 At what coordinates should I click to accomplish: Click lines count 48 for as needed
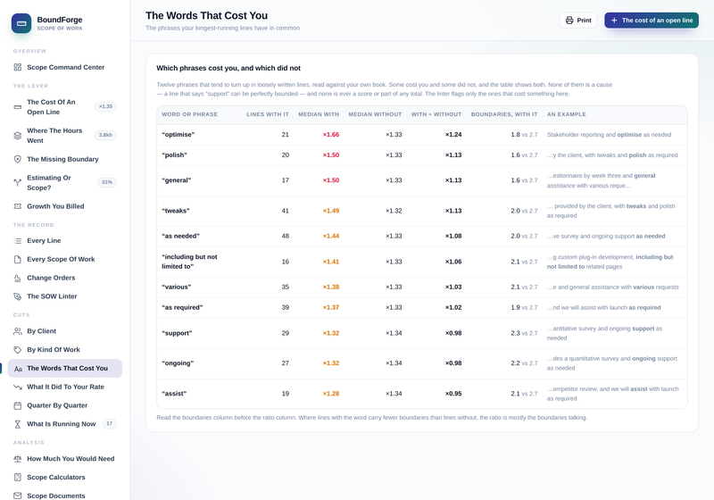click(x=286, y=236)
